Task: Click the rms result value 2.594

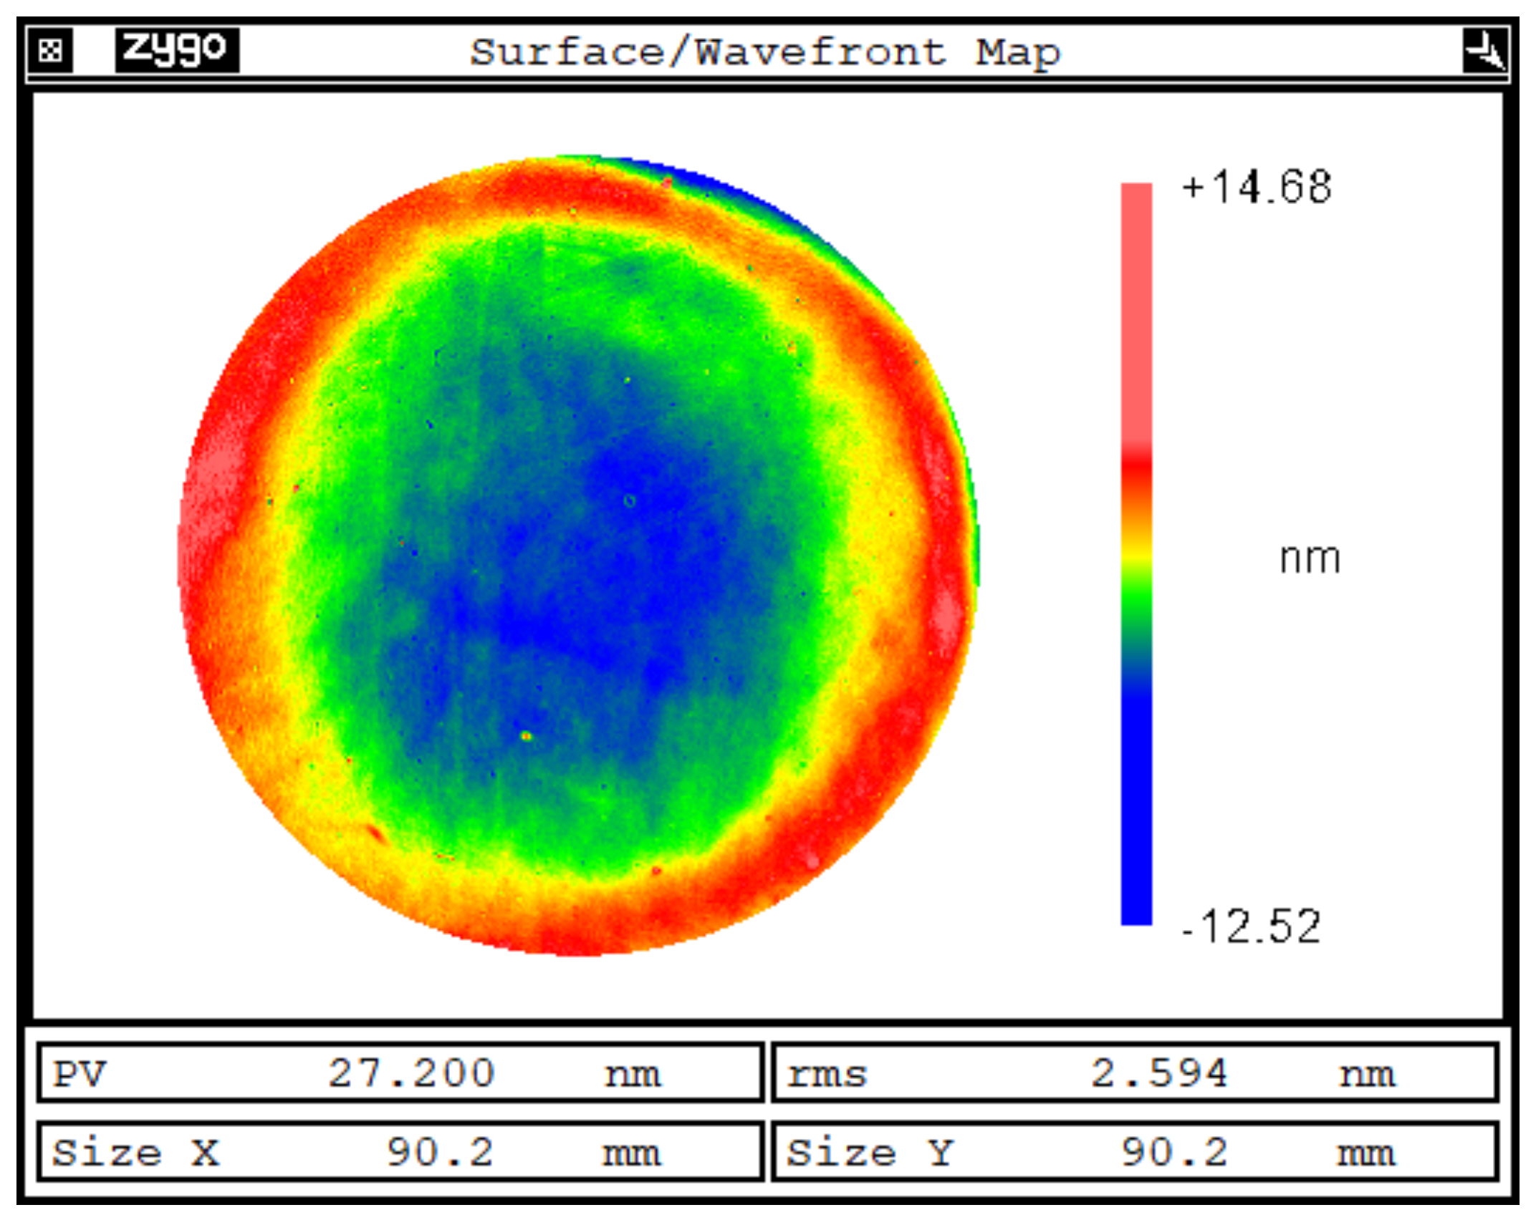Action: tap(1158, 1073)
